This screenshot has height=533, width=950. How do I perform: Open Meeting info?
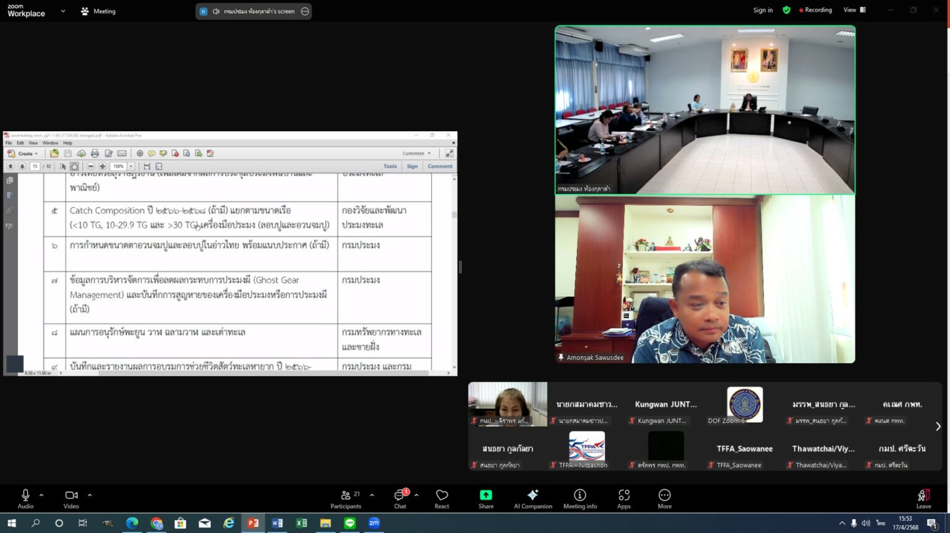pos(580,498)
